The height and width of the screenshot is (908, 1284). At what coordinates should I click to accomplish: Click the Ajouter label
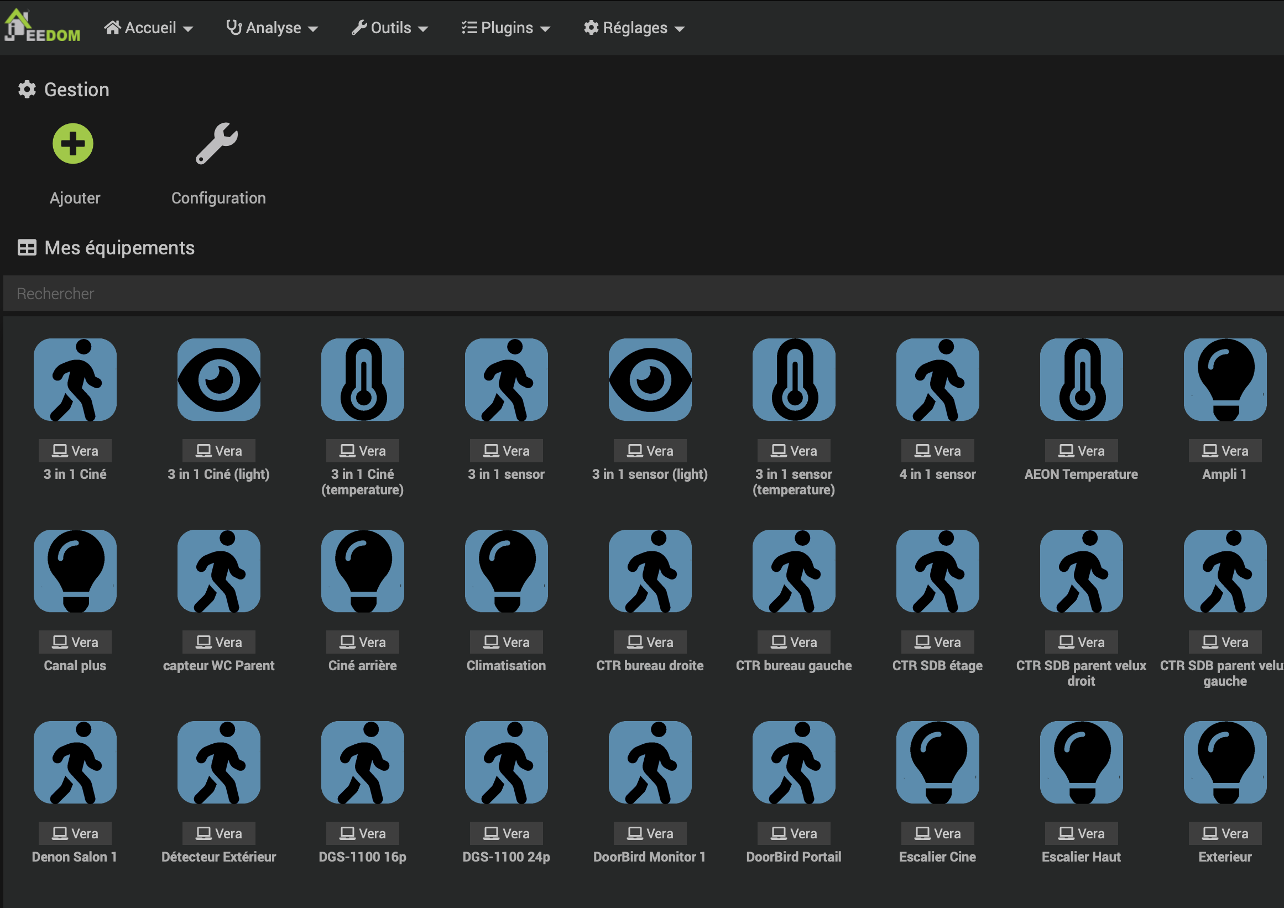[75, 198]
